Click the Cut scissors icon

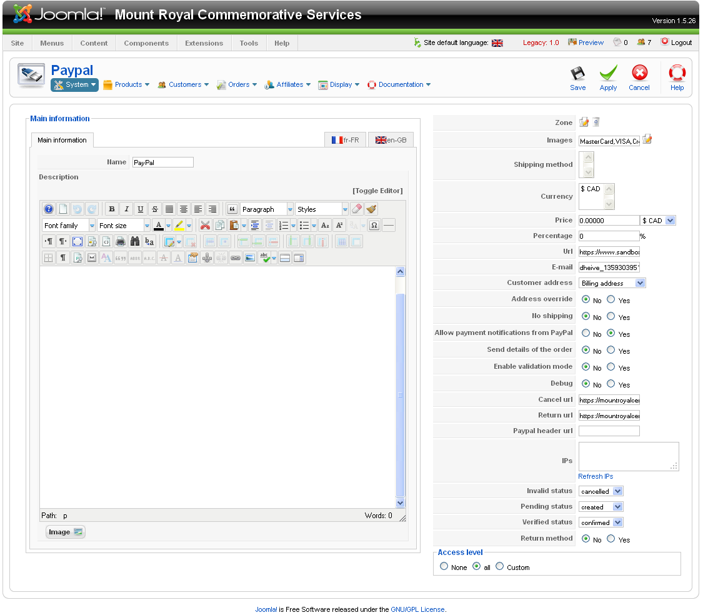tap(205, 226)
